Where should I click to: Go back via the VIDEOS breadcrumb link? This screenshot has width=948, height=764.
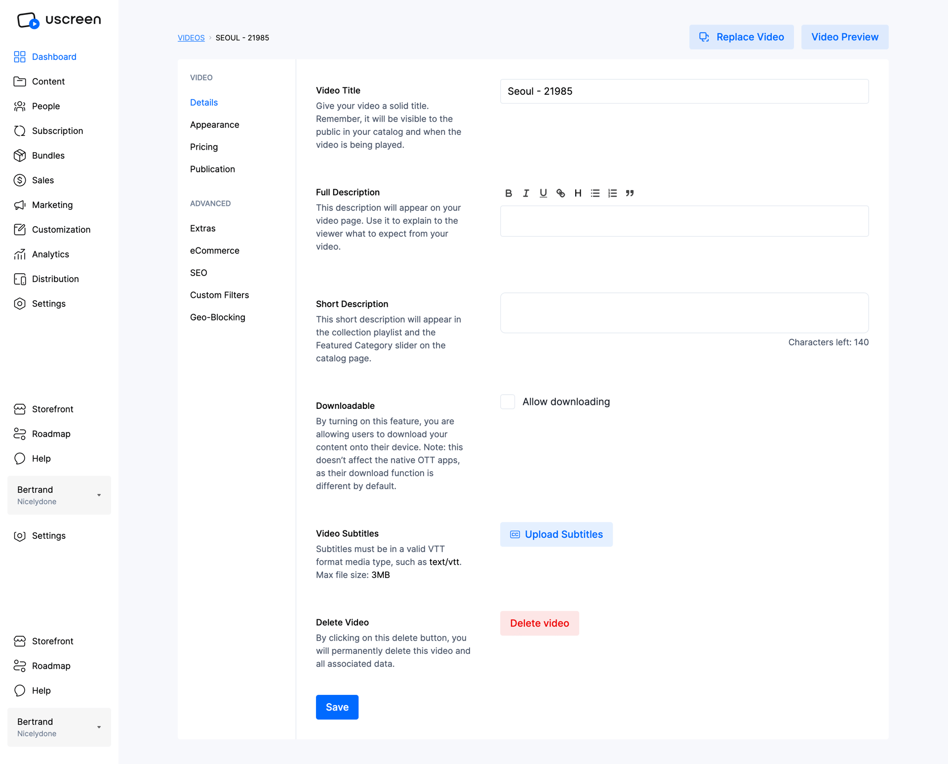[191, 38]
